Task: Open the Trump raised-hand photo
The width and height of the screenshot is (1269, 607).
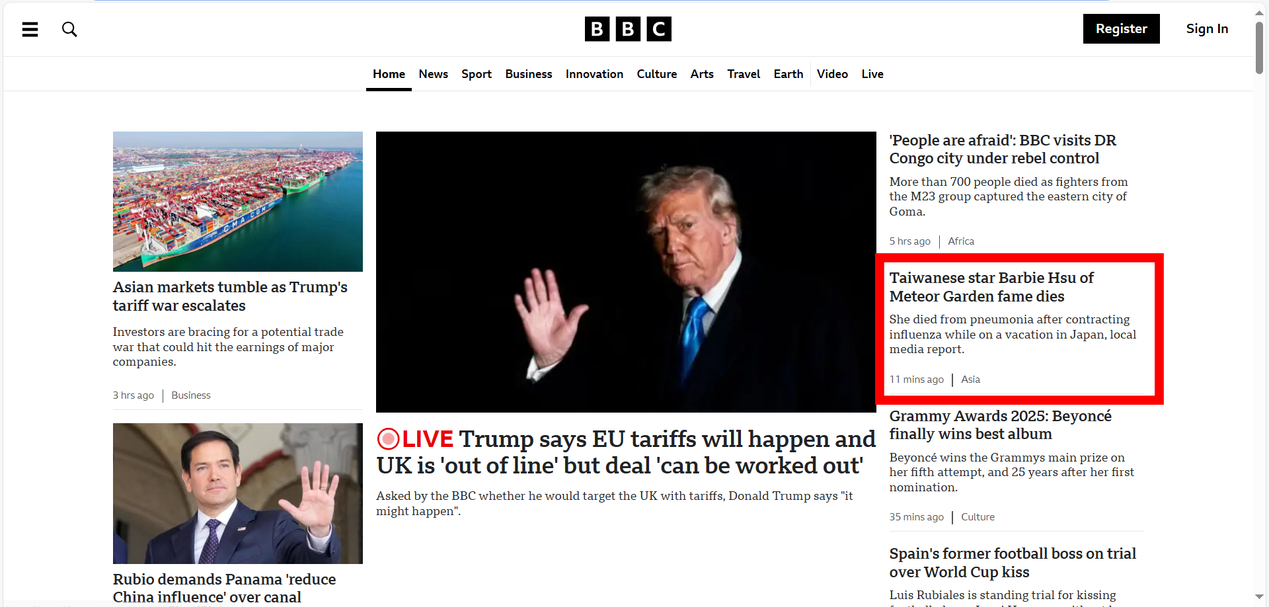Action: point(626,272)
